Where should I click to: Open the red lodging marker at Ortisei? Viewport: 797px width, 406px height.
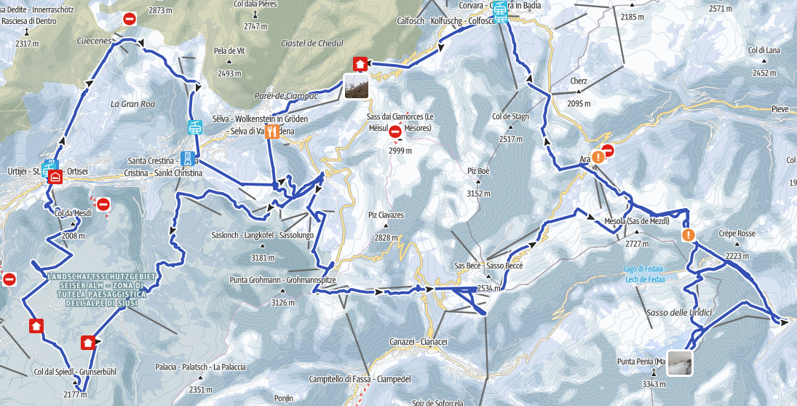point(55,177)
